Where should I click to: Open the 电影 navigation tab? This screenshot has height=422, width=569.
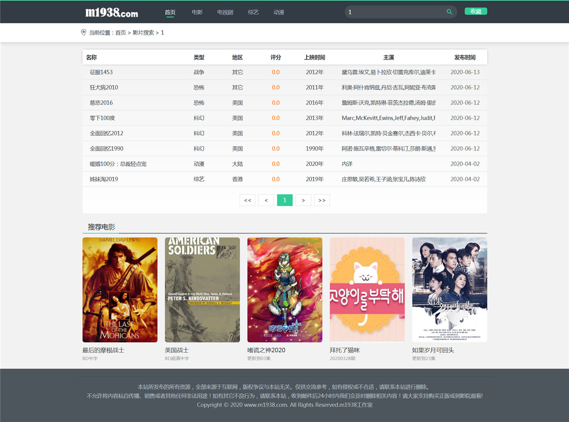(197, 12)
